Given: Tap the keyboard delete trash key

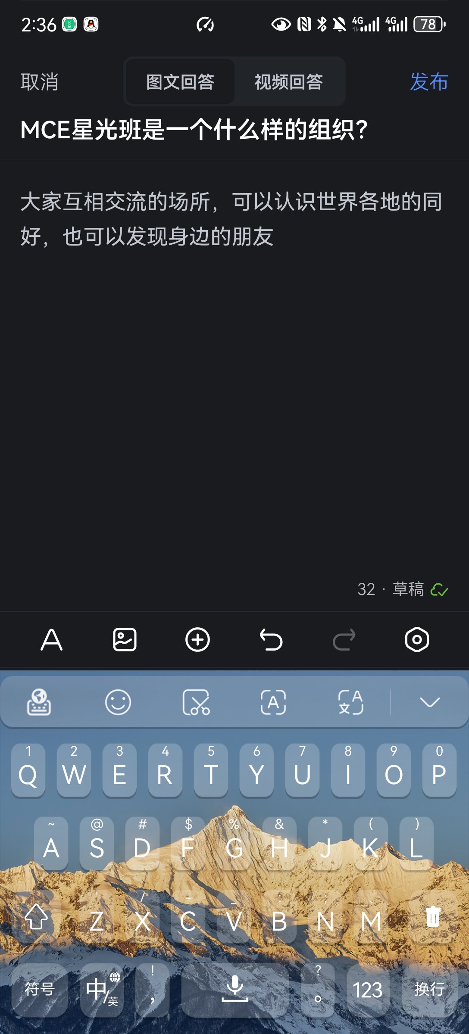Looking at the screenshot, I should [433, 917].
